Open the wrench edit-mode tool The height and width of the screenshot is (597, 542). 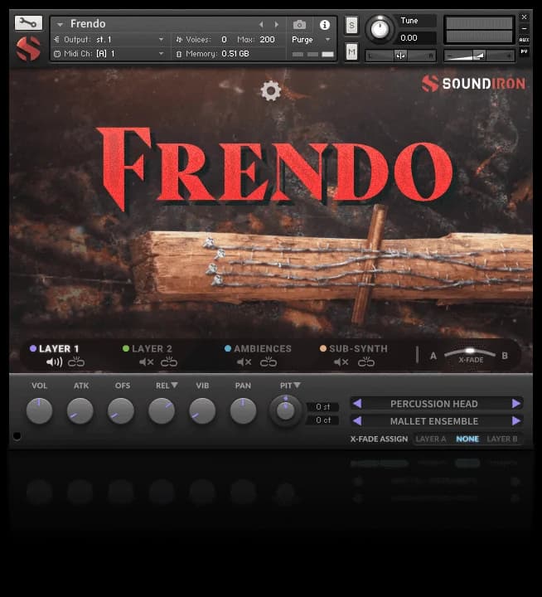(x=28, y=23)
